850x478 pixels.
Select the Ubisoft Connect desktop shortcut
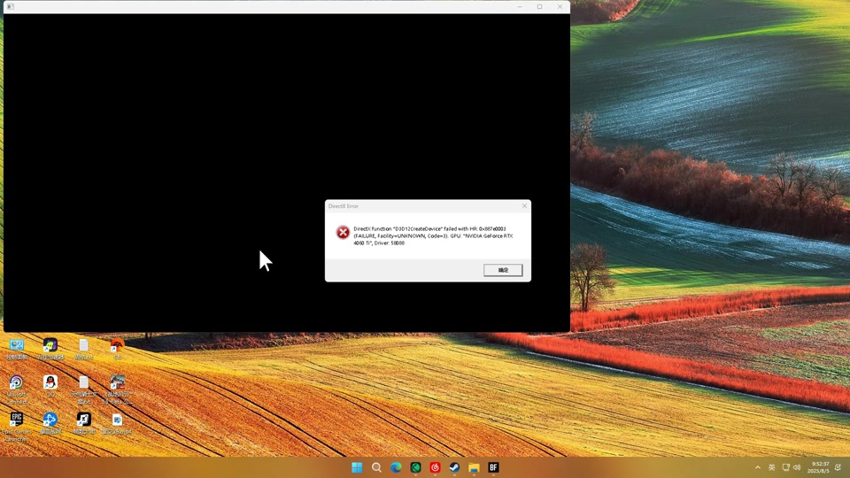pyautogui.click(x=16, y=384)
